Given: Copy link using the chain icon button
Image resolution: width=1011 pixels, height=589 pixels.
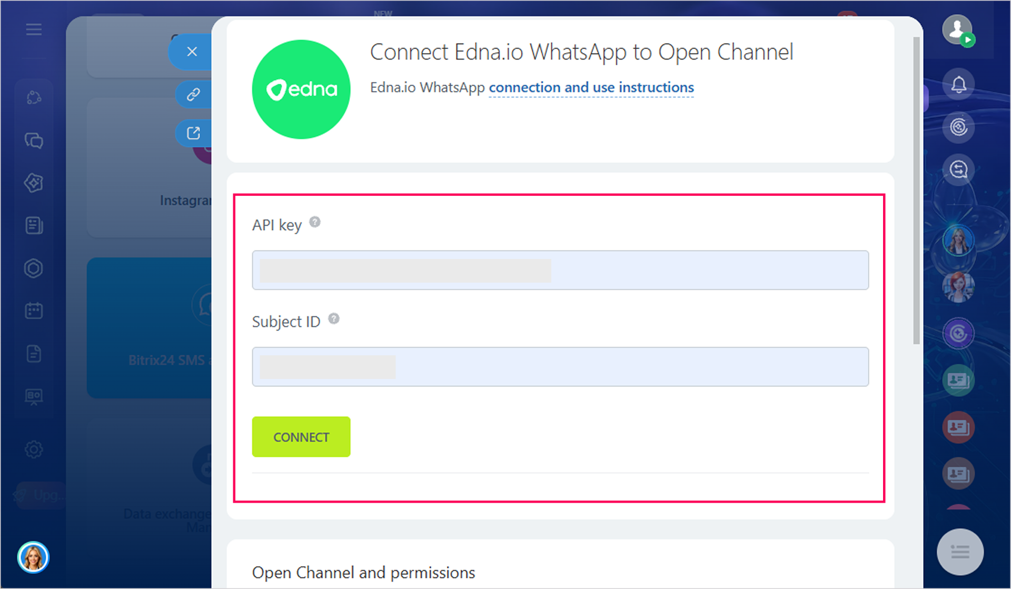Looking at the screenshot, I should tap(193, 94).
